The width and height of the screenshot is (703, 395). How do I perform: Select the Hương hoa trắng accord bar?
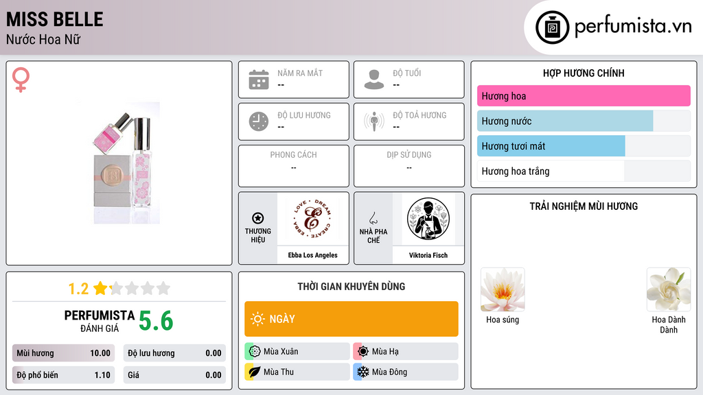point(584,171)
